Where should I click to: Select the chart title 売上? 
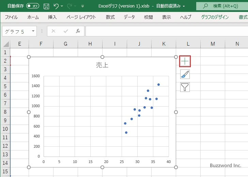[x=102, y=65]
